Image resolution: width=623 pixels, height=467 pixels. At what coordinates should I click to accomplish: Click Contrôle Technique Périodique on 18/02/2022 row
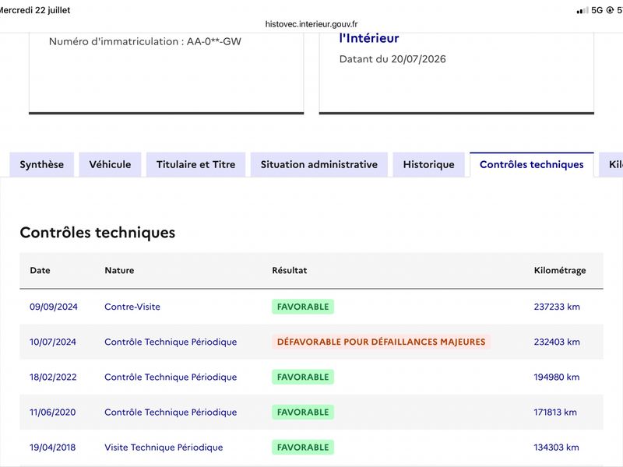(x=171, y=377)
